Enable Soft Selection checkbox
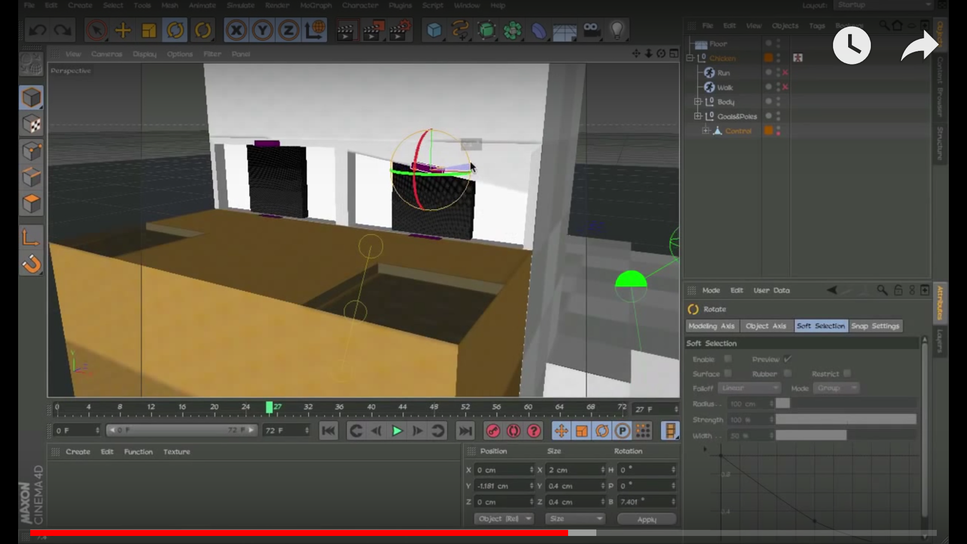Viewport: 967px width, 544px height. [x=728, y=359]
